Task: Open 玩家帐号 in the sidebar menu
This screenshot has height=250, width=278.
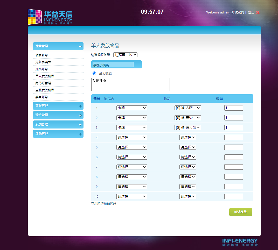Action: pos(41,55)
